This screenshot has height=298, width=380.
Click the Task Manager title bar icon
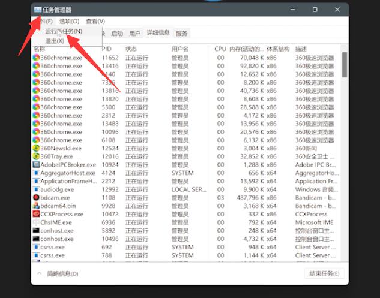[x=38, y=10]
